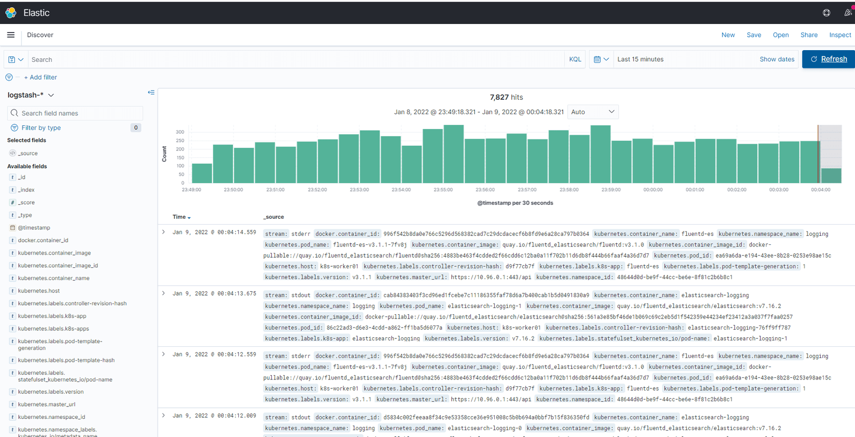
Task: Click the type icon for kubernetes.container_image_id
Action: (12, 266)
